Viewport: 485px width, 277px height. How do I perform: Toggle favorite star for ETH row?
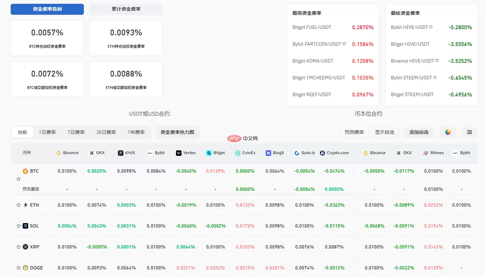(x=19, y=205)
